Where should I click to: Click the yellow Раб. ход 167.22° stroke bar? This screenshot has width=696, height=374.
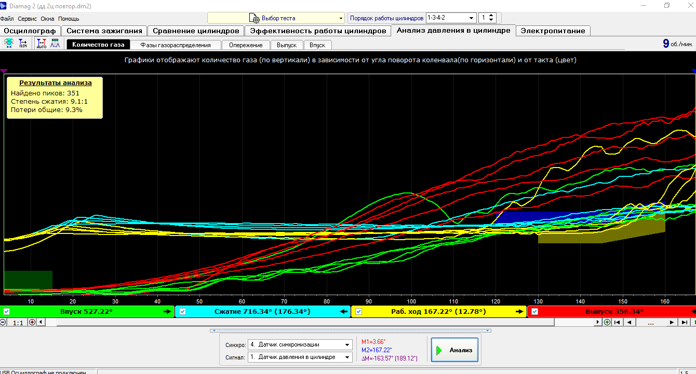point(439,311)
